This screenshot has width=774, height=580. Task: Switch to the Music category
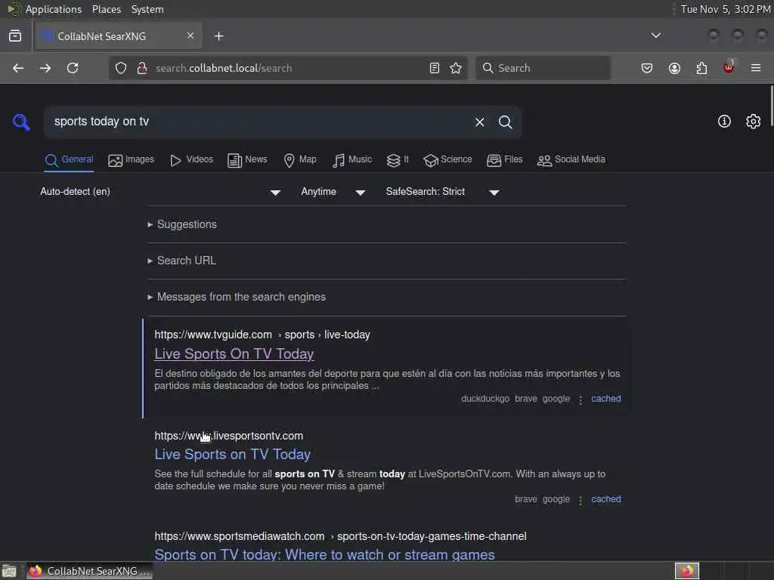[352, 160]
